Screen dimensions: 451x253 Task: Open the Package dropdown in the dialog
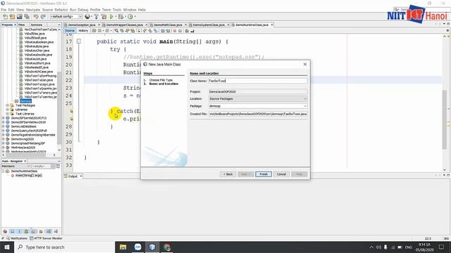(305, 106)
